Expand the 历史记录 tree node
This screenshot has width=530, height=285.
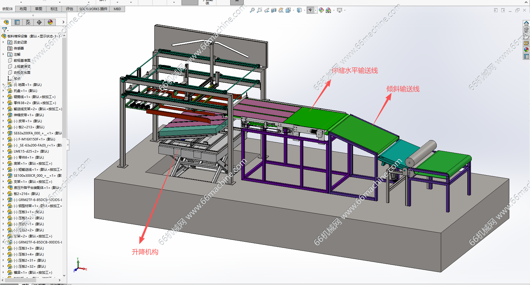pos(3,42)
